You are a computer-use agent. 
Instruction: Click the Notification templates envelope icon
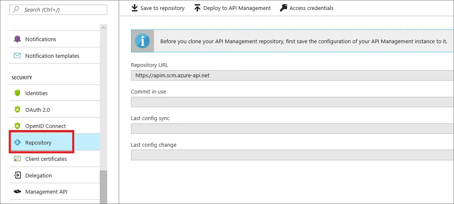[x=17, y=56]
